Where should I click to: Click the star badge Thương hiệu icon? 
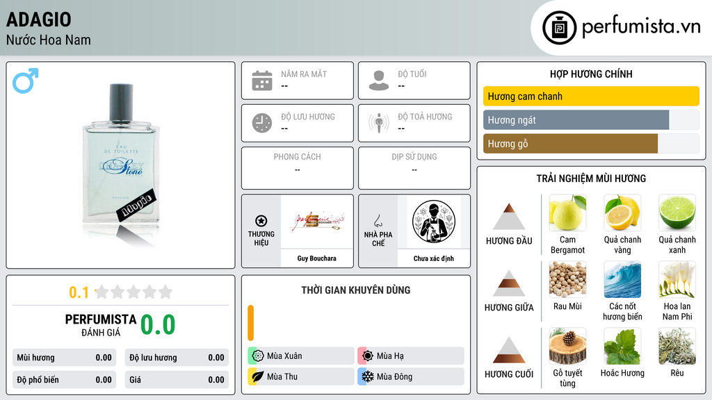[261, 221]
